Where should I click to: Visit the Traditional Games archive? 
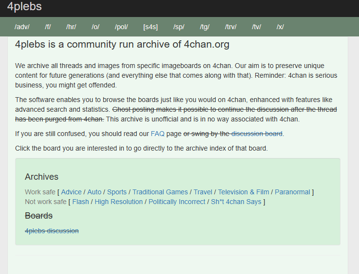(159, 192)
